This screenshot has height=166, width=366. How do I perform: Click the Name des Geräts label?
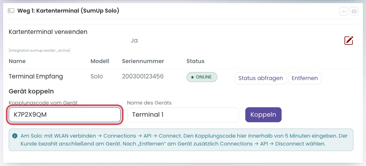[149, 103]
